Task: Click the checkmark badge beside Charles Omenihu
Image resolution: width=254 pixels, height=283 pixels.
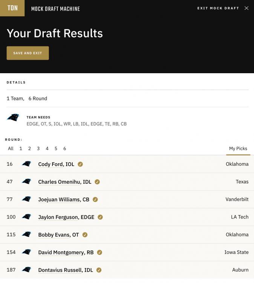Action: coord(97,182)
